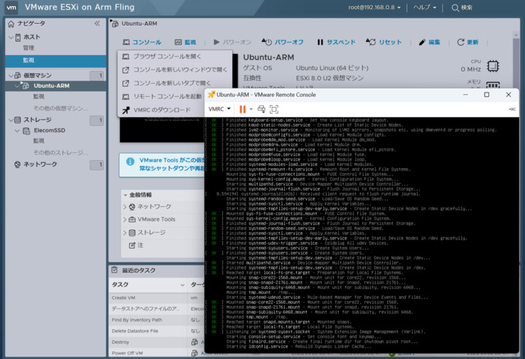Select VMRC のダウンロード menu item

[x=161, y=110]
